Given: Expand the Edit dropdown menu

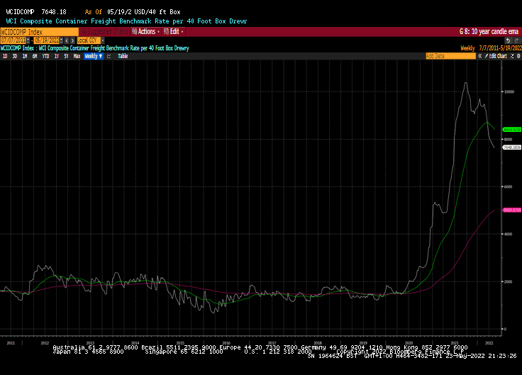Looking at the screenshot, I should pyautogui.click(x=174, y=31).
